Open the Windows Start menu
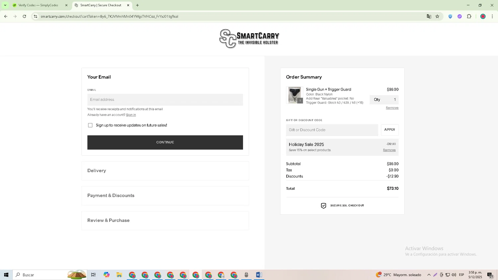Screen dimensions: 498x280 (x=6, y=275)
